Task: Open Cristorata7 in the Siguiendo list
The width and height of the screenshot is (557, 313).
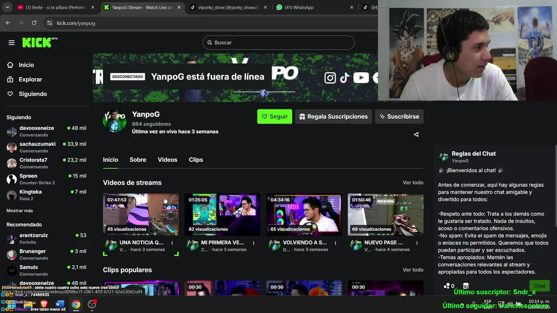Action: pyautogui.click(x=47, y=163)
